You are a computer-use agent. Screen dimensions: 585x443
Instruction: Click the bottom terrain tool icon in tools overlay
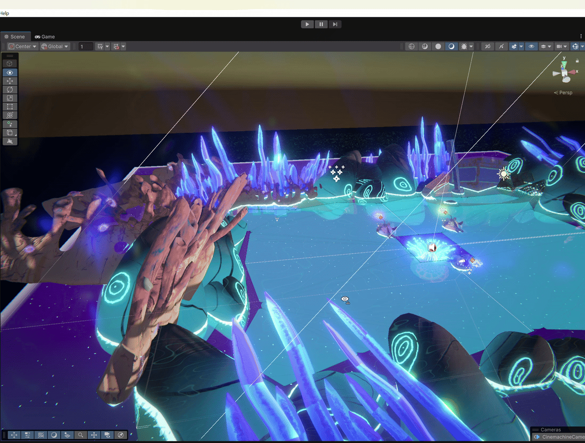(x=10, y=141)
